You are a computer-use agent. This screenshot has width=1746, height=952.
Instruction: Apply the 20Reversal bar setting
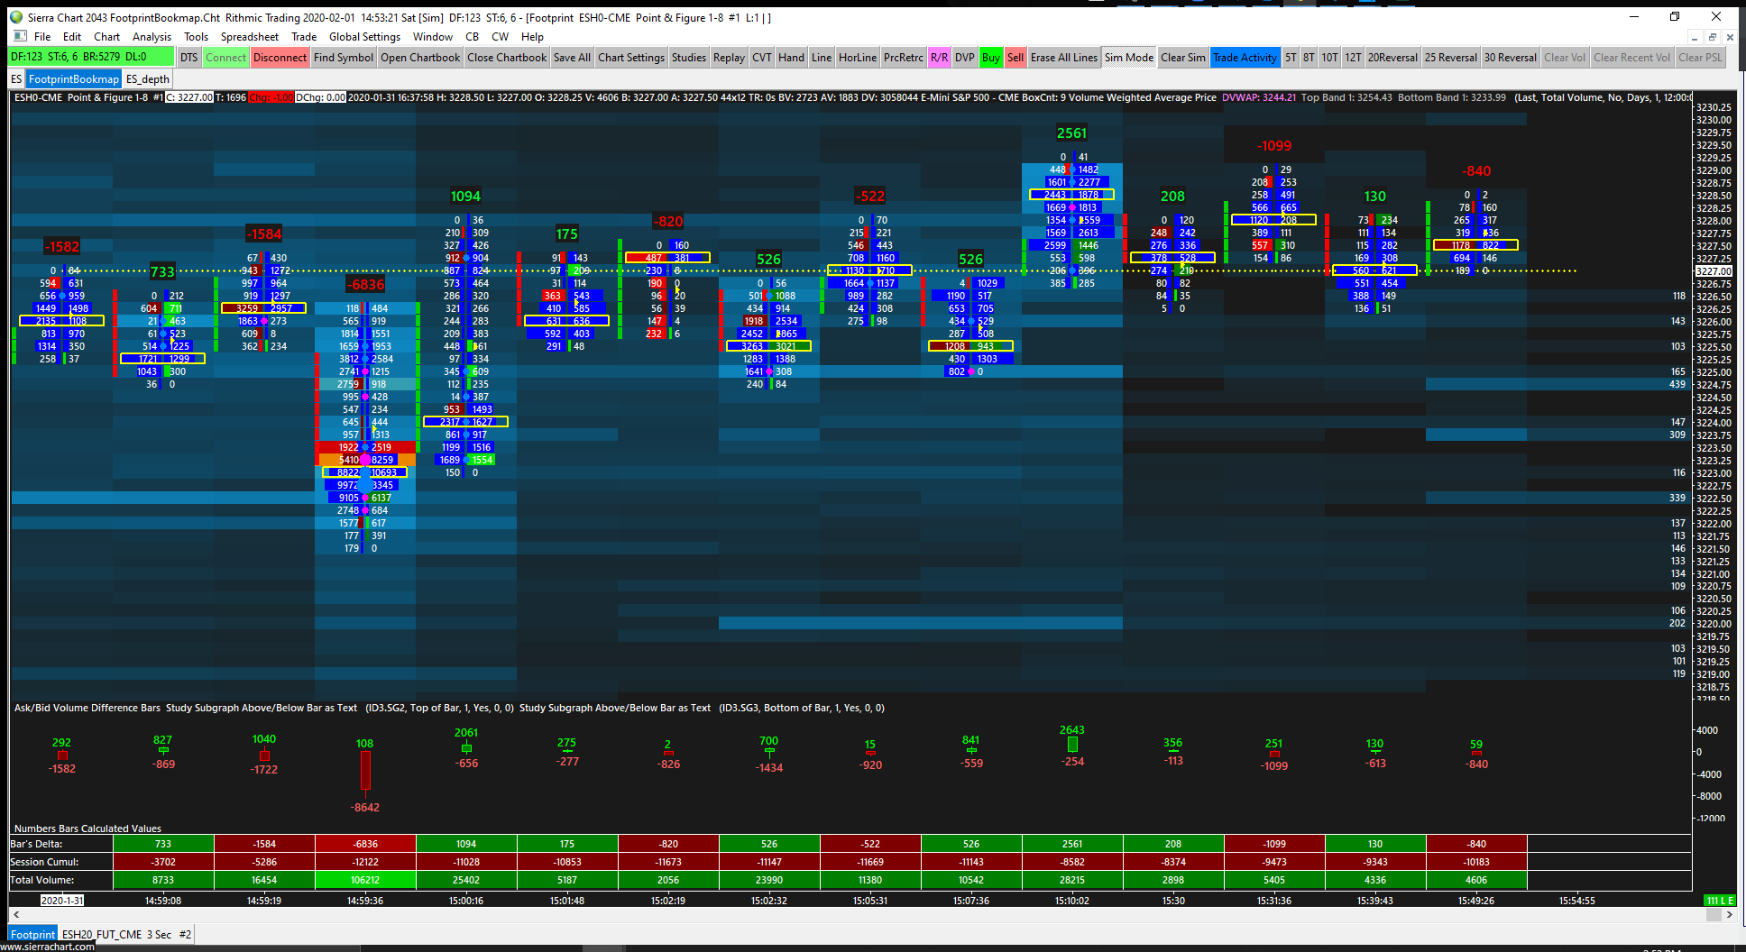pos(1392,58)
